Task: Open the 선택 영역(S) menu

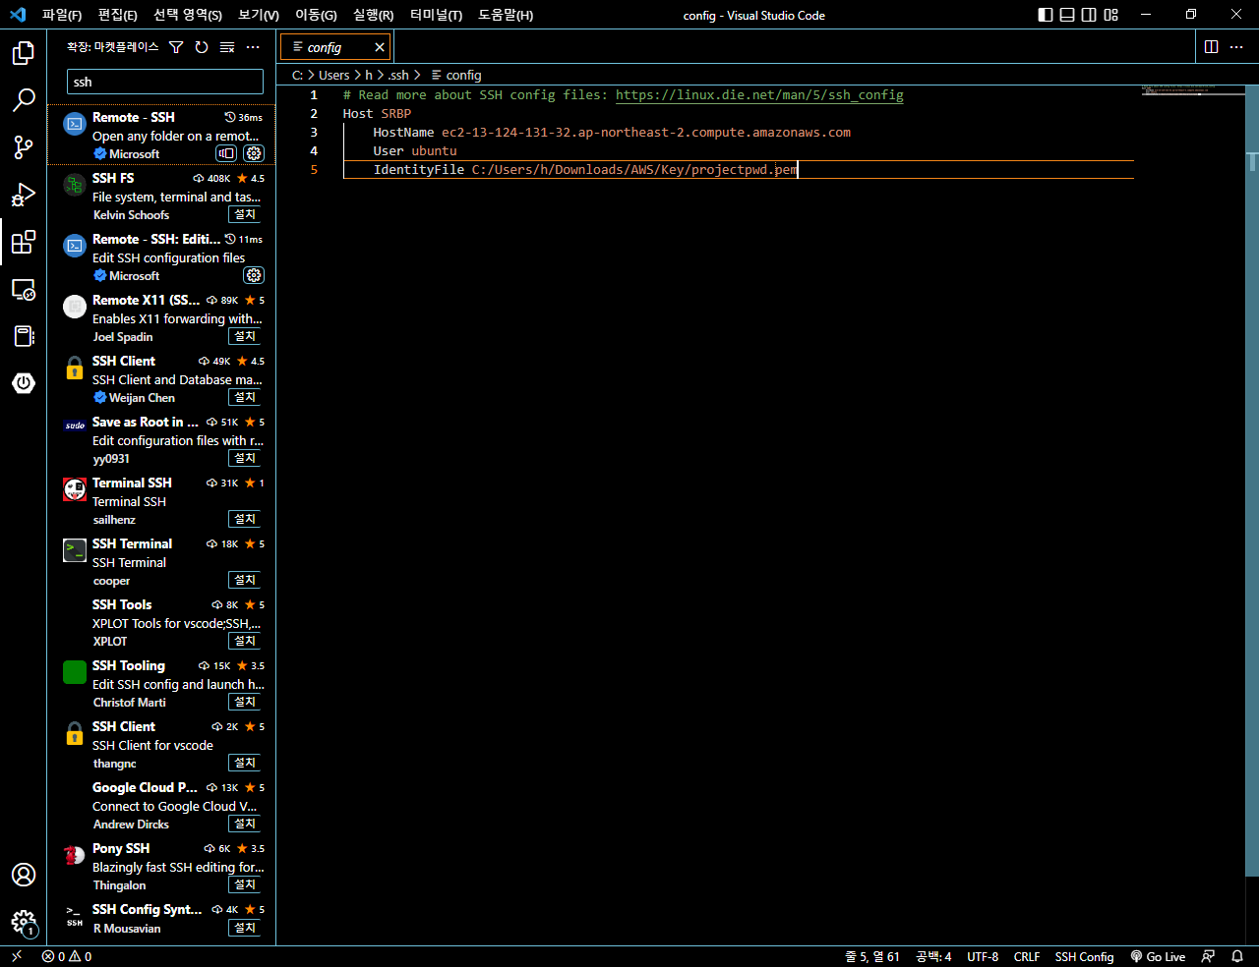Action: tap(188, 15)
